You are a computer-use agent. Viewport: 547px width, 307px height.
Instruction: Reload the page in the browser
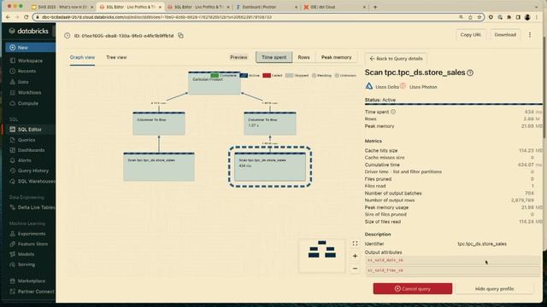tap(26, 17)
